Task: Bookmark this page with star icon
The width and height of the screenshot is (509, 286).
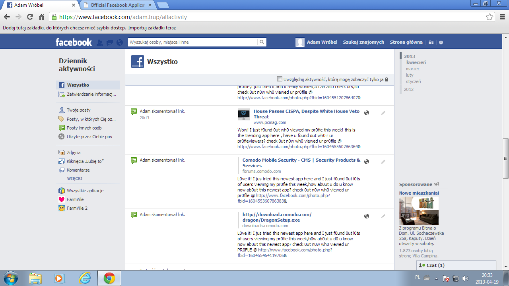Action: point(490,17)
